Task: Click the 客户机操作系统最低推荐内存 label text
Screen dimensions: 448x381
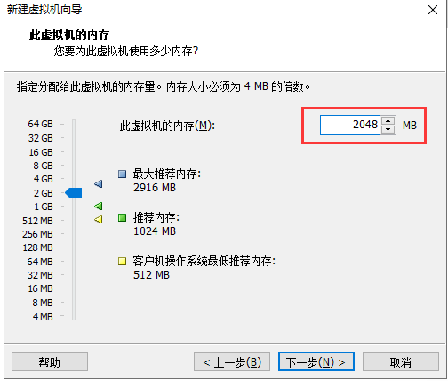Action: coord(204,261)
